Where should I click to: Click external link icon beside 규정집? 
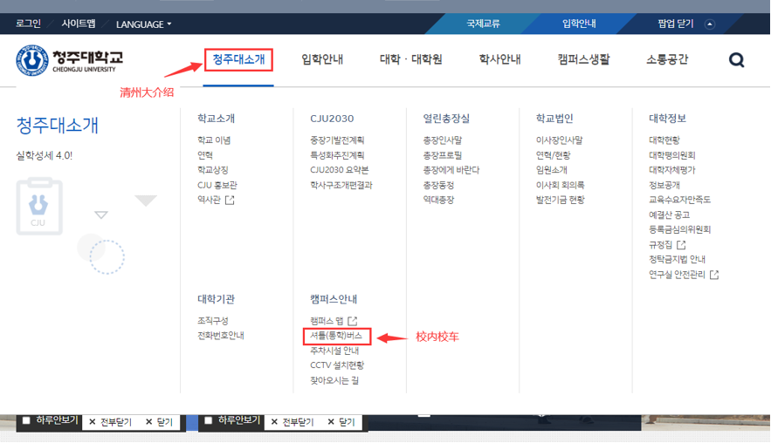tap(681, 244)
